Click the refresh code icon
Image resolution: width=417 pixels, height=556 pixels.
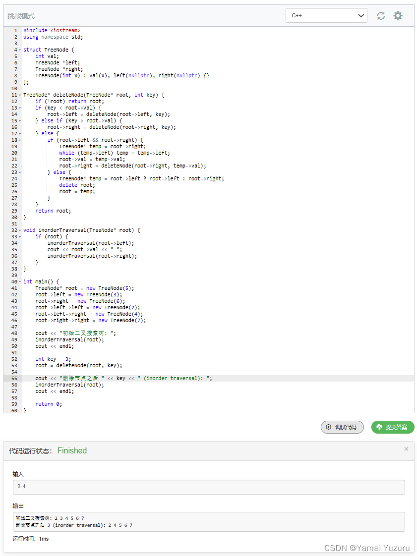381,15
